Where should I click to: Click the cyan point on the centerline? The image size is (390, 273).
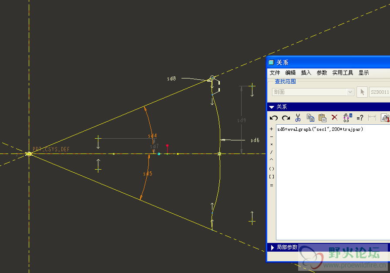tap(159, 154)
